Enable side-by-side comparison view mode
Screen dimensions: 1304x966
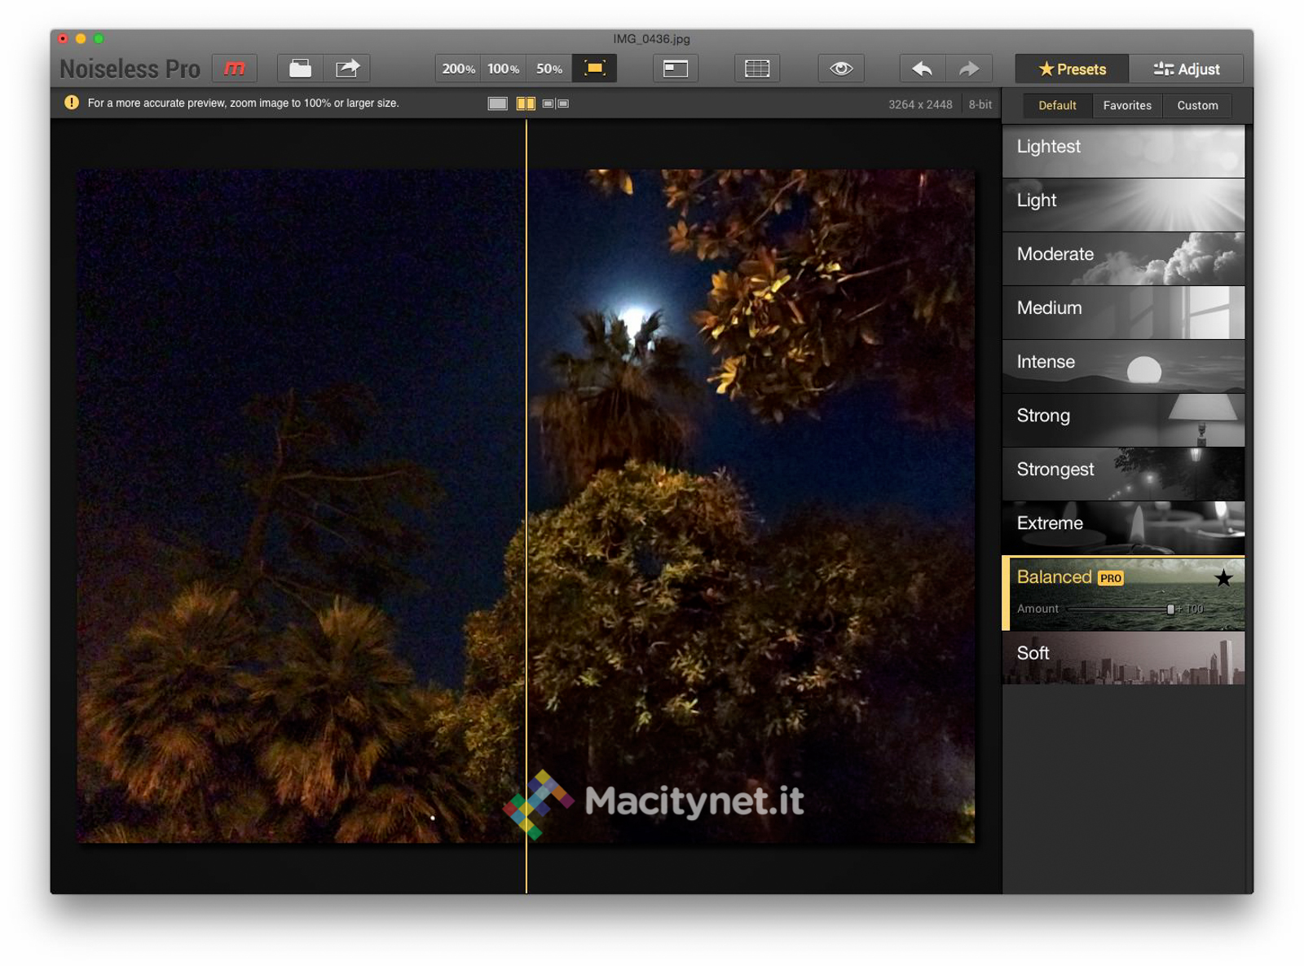pyautogui.click(x=556, y=104)
